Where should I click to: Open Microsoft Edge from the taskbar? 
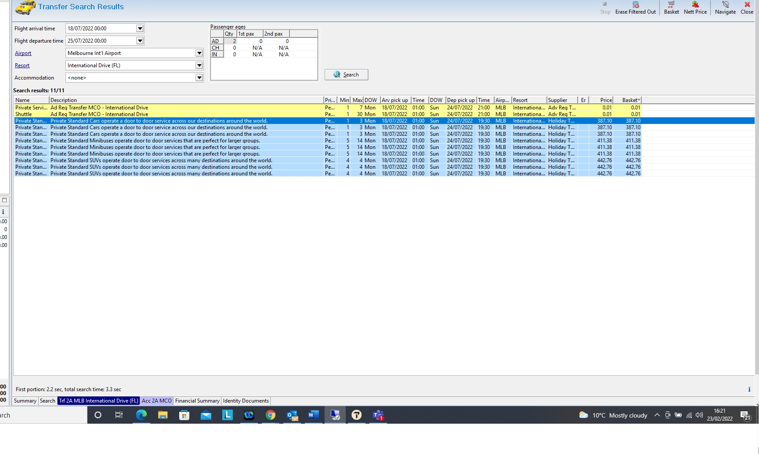(x=141, y=415)
